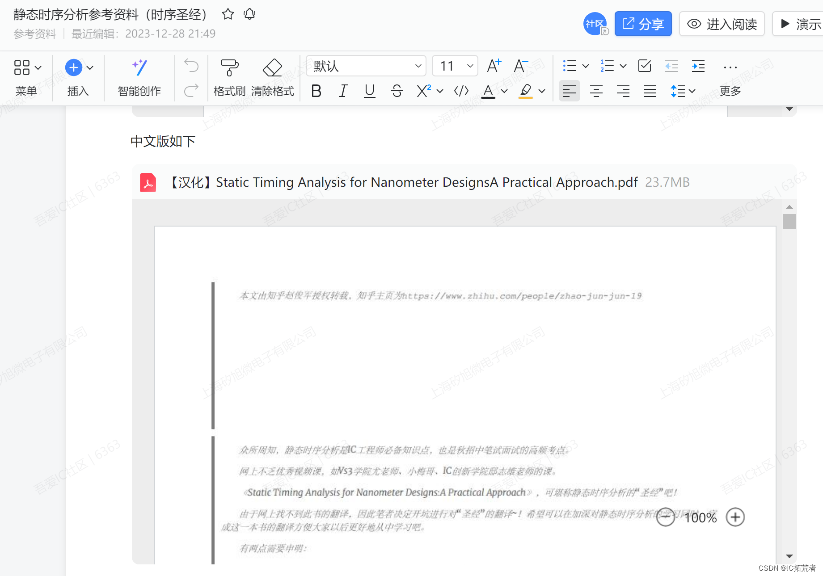
Task: Open the font size 11 dropdown
Action: point(455,66)
